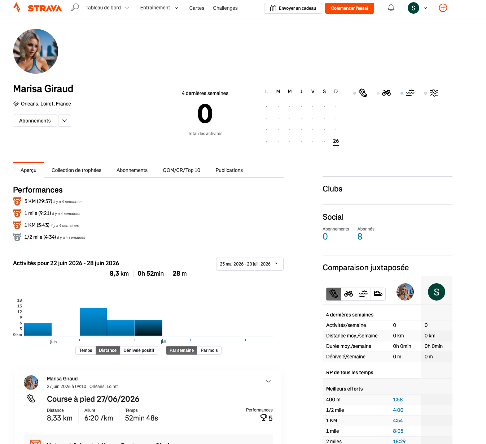Image resolution: width=486 pixels, height=444 pixels.
Task: Click the shoe icon beside Course à pied
Action: click(31, 398)
